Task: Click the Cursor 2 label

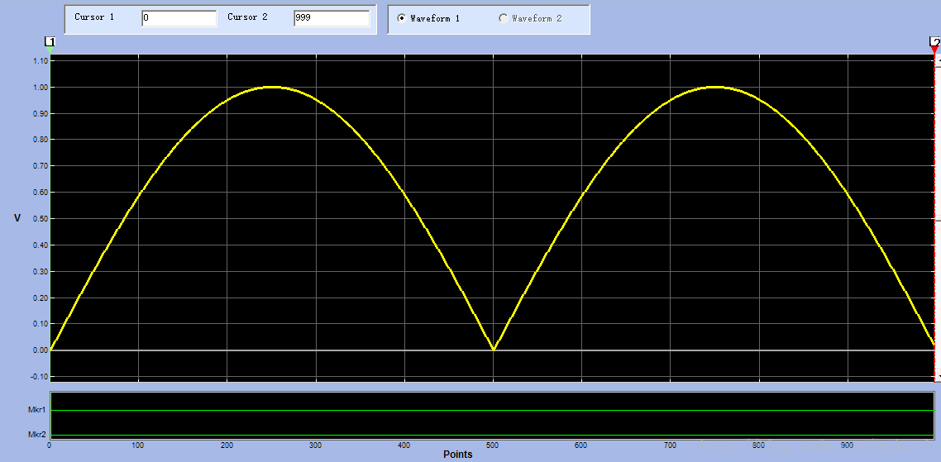Action: click(x=247, y=17)
